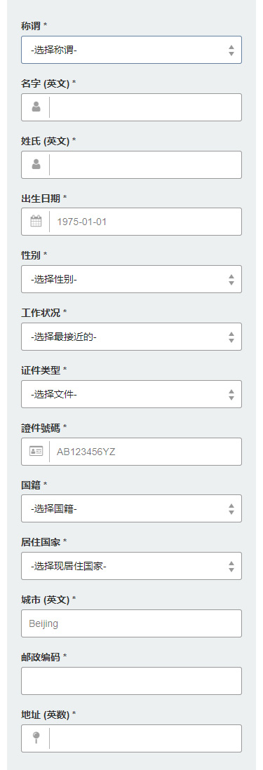Click the 城市 field showing Beijing
This screenshot has width=263, height=770.
tap(132, 623)
